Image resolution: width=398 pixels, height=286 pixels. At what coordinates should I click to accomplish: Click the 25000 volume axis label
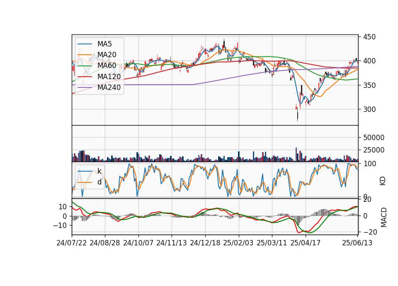coord(374,150)
